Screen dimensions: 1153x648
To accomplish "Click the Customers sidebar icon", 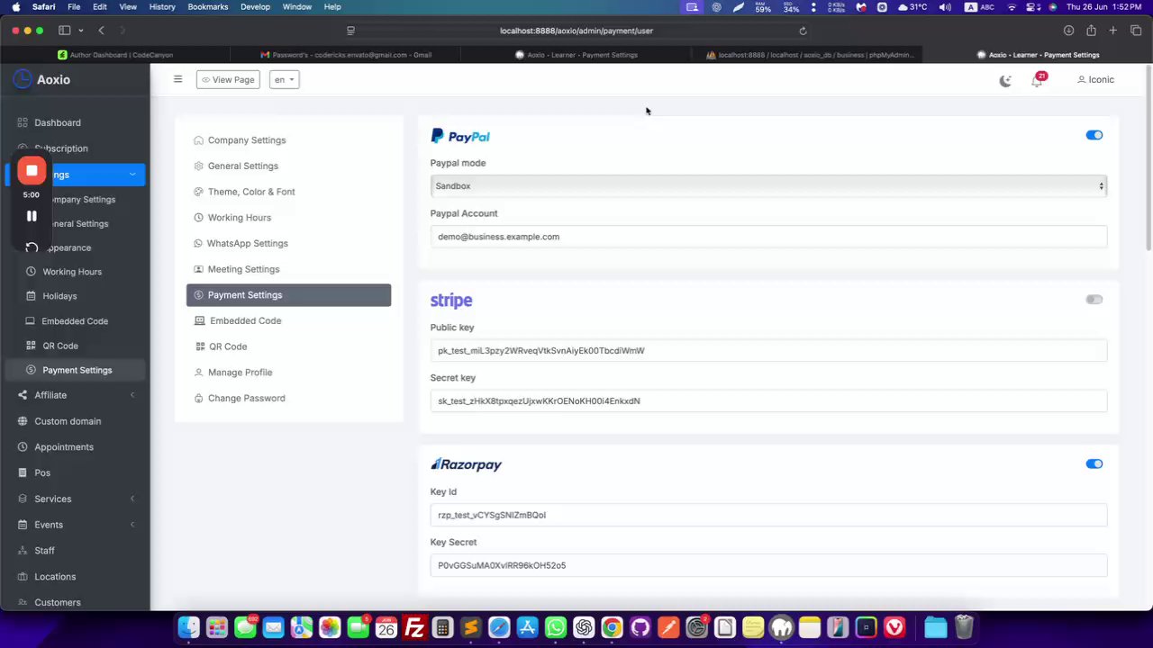I will [x=23, y=602].
